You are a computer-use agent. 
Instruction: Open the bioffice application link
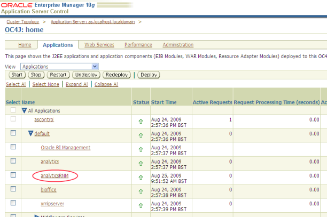coord(49,189)
